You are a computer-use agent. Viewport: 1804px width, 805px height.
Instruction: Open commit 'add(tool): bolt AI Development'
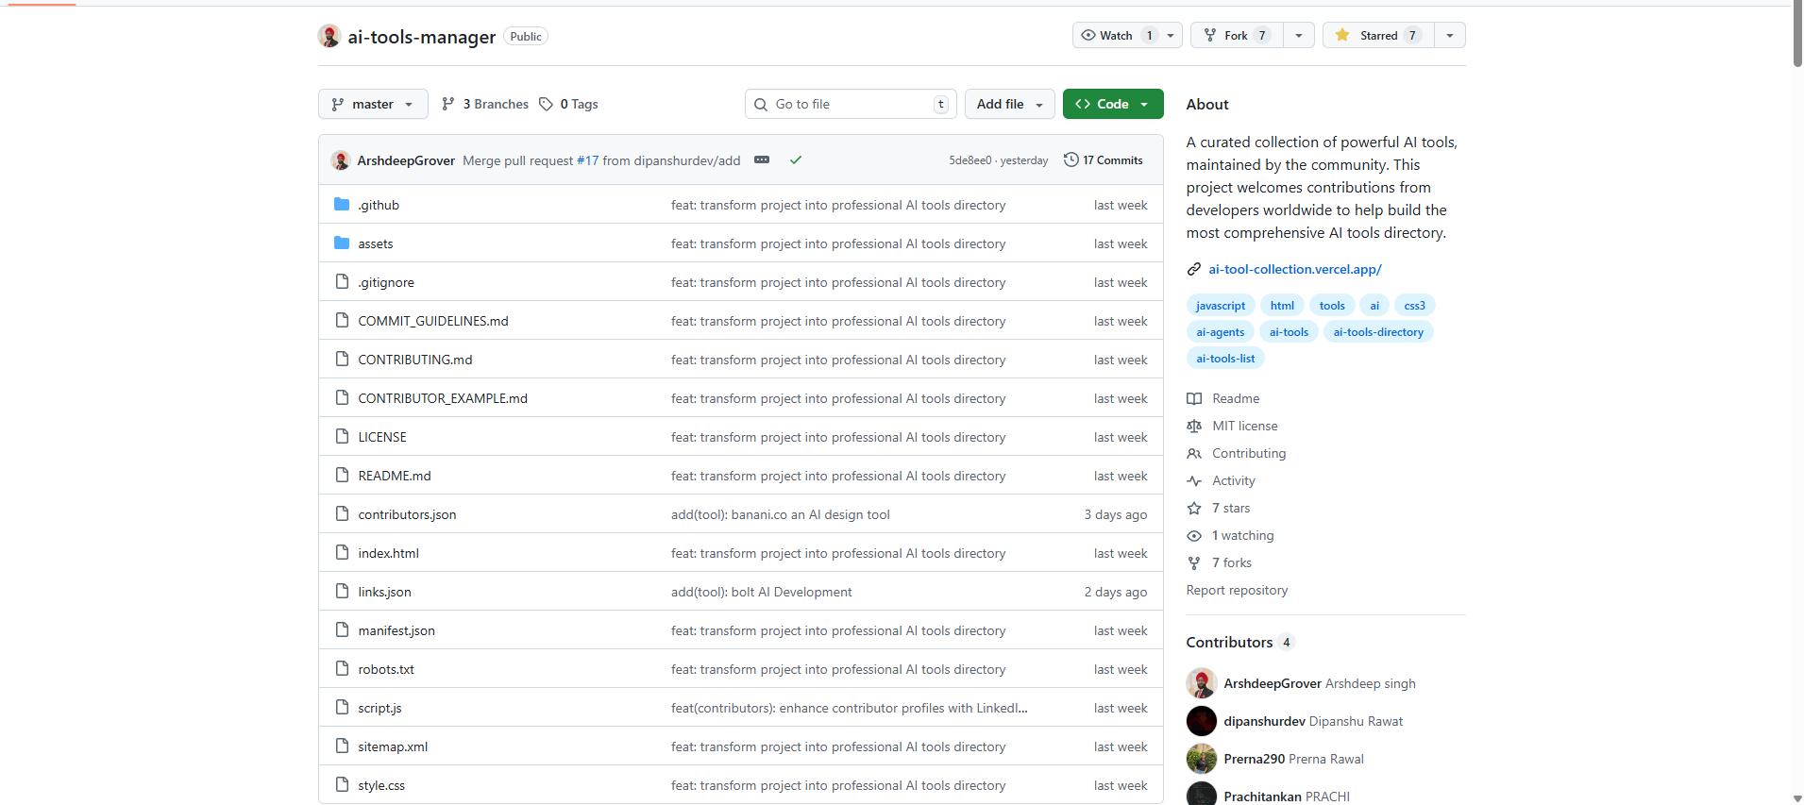[x=761, y=592]
